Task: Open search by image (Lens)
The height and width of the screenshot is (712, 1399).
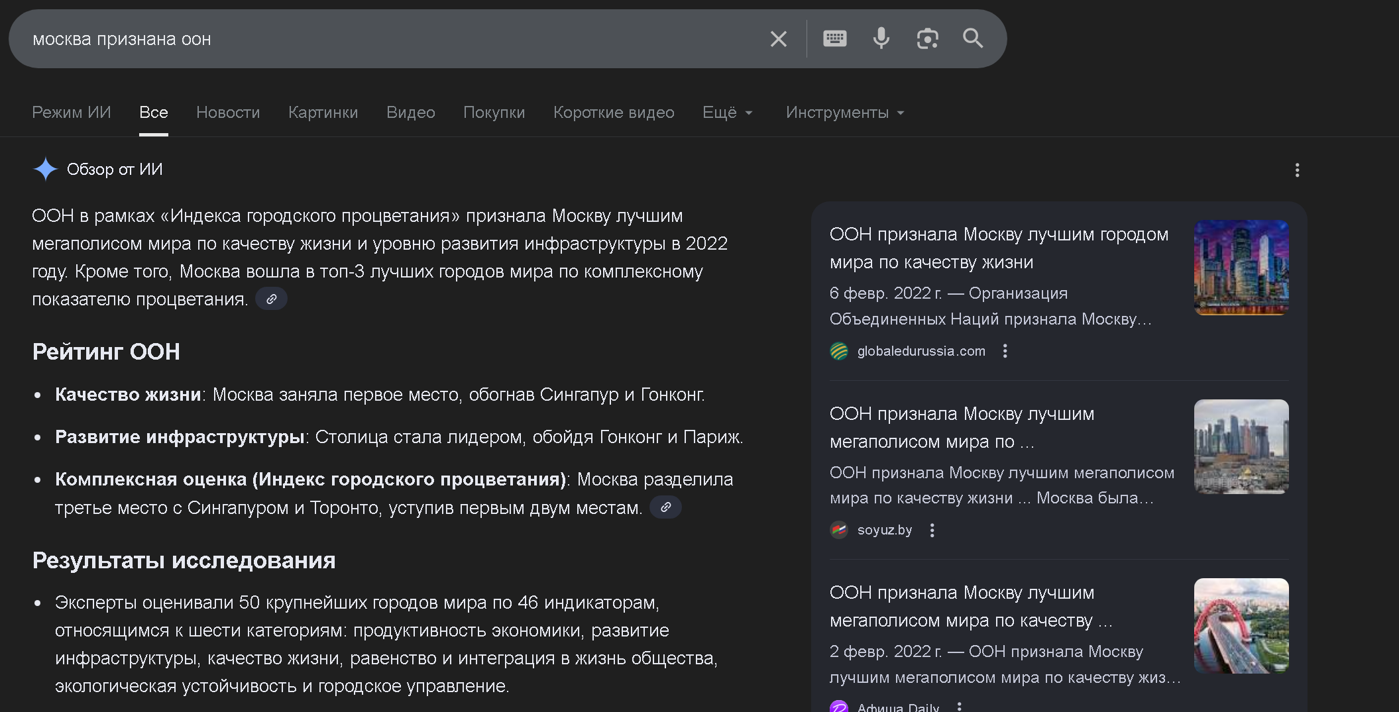Action: click(x=927, y=39)
